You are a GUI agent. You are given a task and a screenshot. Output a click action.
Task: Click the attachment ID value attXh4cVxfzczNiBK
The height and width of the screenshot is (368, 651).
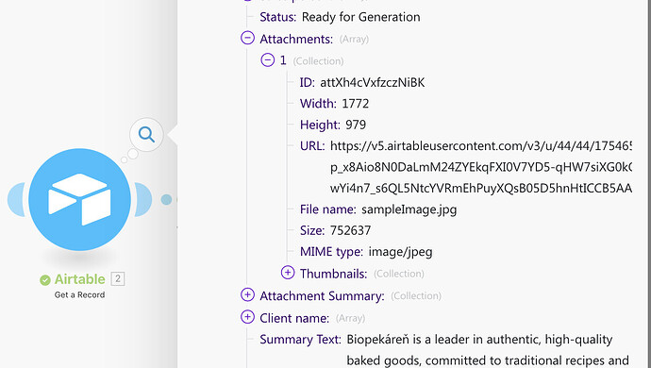tap(373, 82)
